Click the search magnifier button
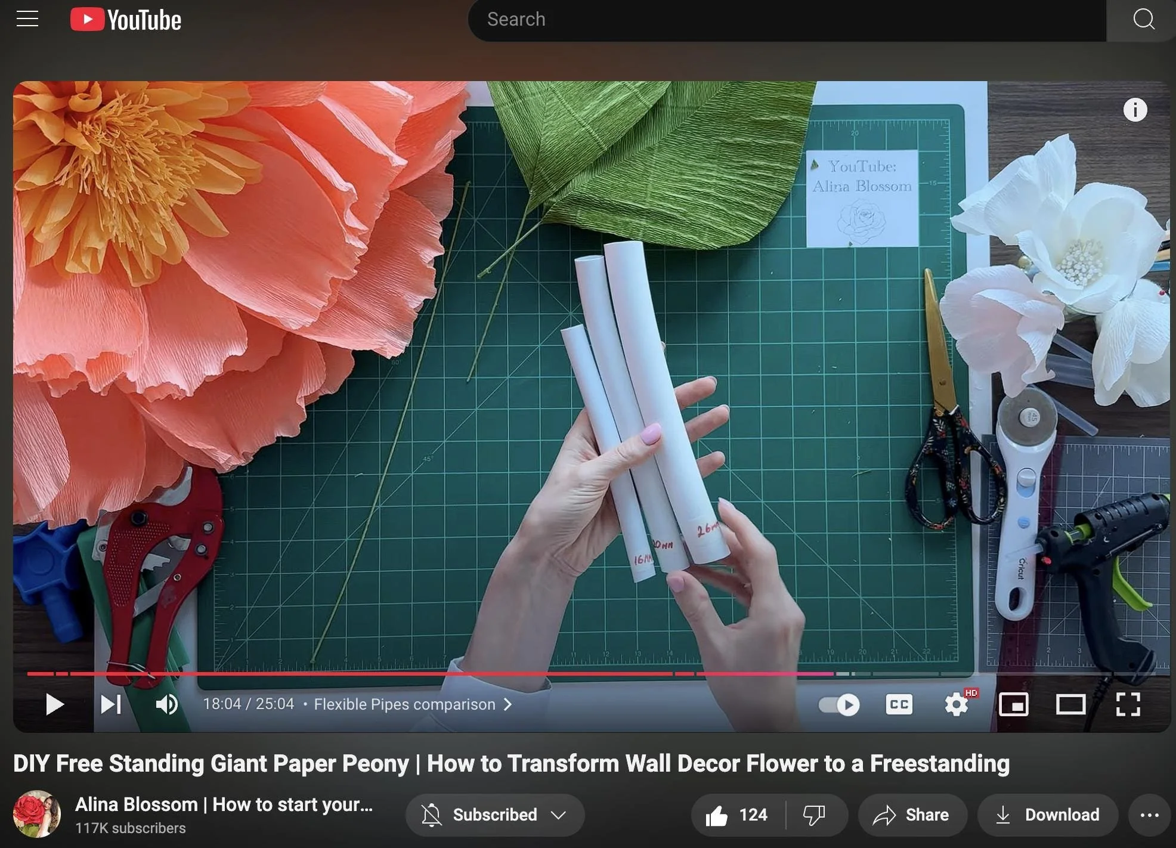Screen dimensions: 1176x848 [1143, 20]
